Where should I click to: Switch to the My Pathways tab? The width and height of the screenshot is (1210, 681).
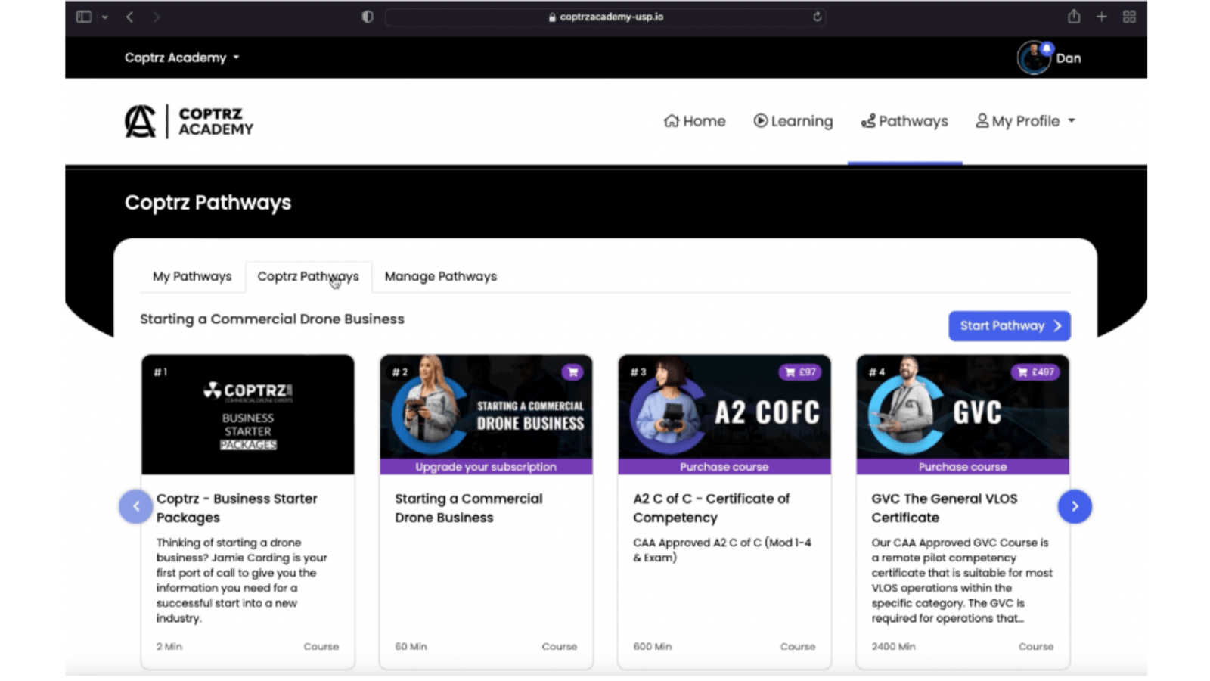click(191, 276)
